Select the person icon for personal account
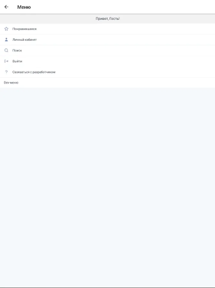This screenshot has height=288, width=215. [x=6, y=39]
